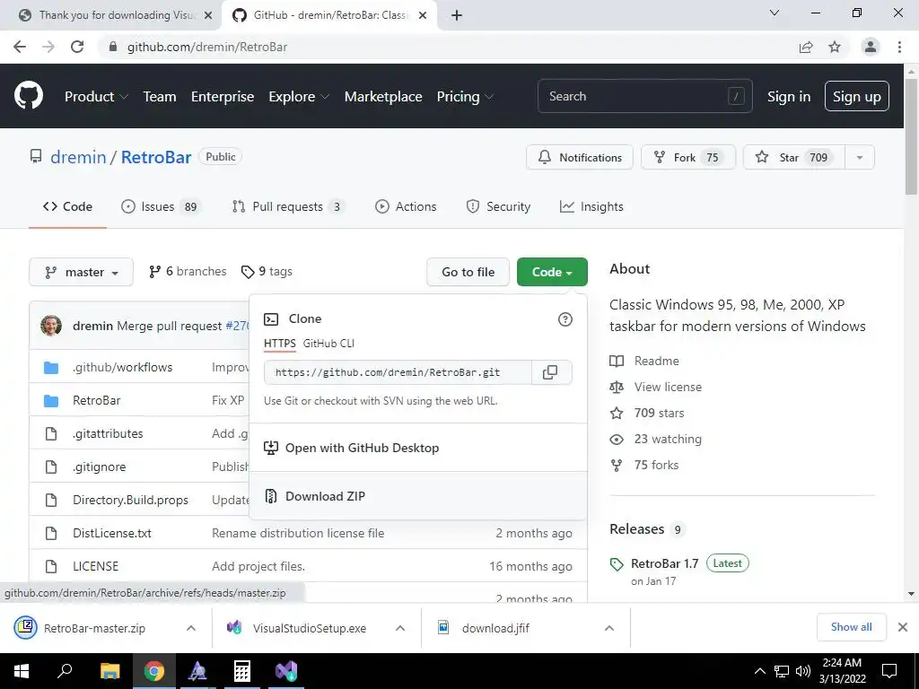919x689 pixels.
Task: Click the address bar URL
Action: tap(207, 47)
